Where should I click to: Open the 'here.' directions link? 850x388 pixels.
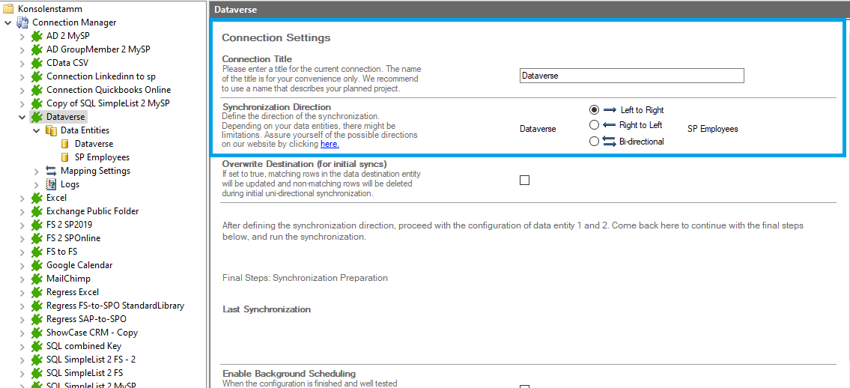(330, 144)
